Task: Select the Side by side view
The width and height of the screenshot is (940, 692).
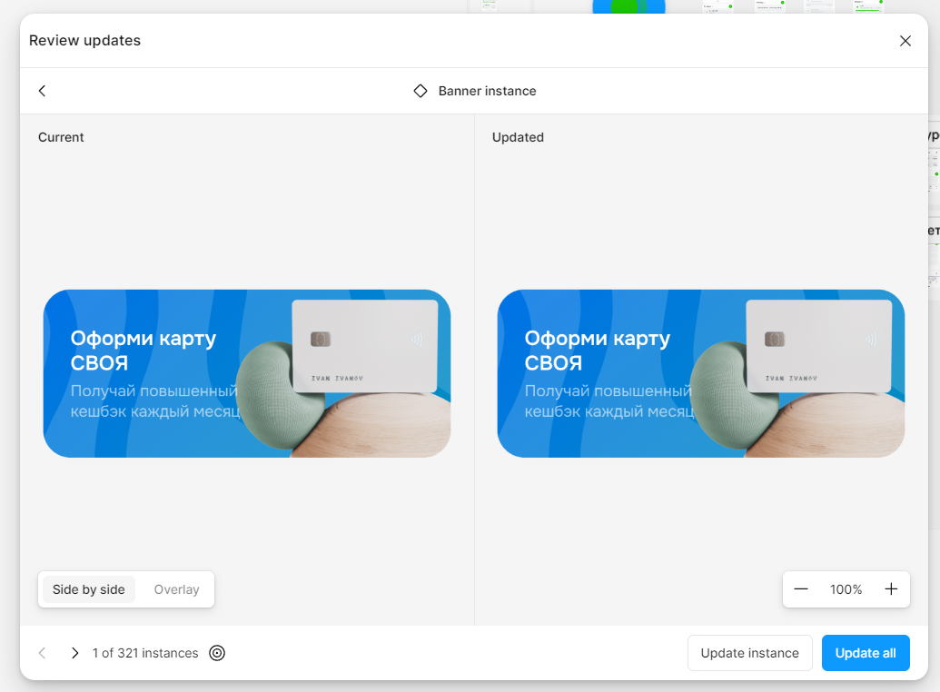Action: tap(89, 589)
